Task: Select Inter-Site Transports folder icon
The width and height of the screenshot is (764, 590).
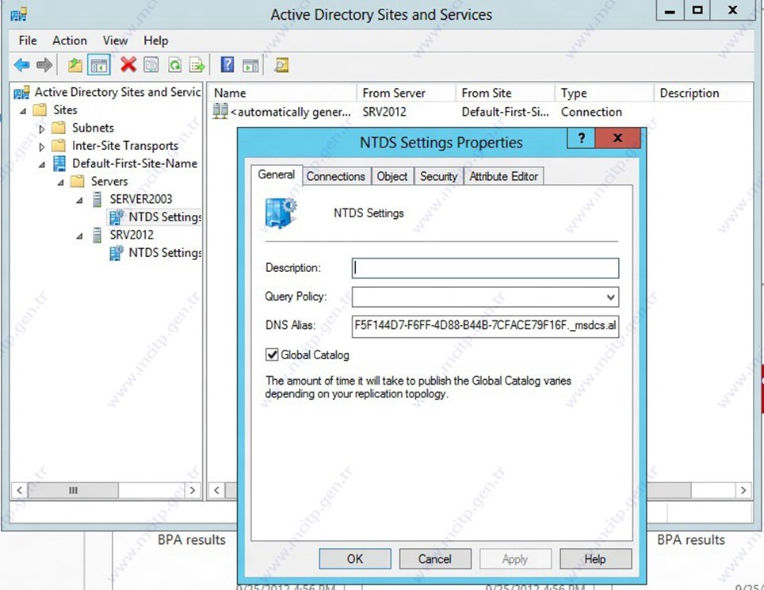Action: coord(59,146)
